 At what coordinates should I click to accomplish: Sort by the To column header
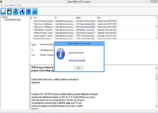tap(65, 18)
